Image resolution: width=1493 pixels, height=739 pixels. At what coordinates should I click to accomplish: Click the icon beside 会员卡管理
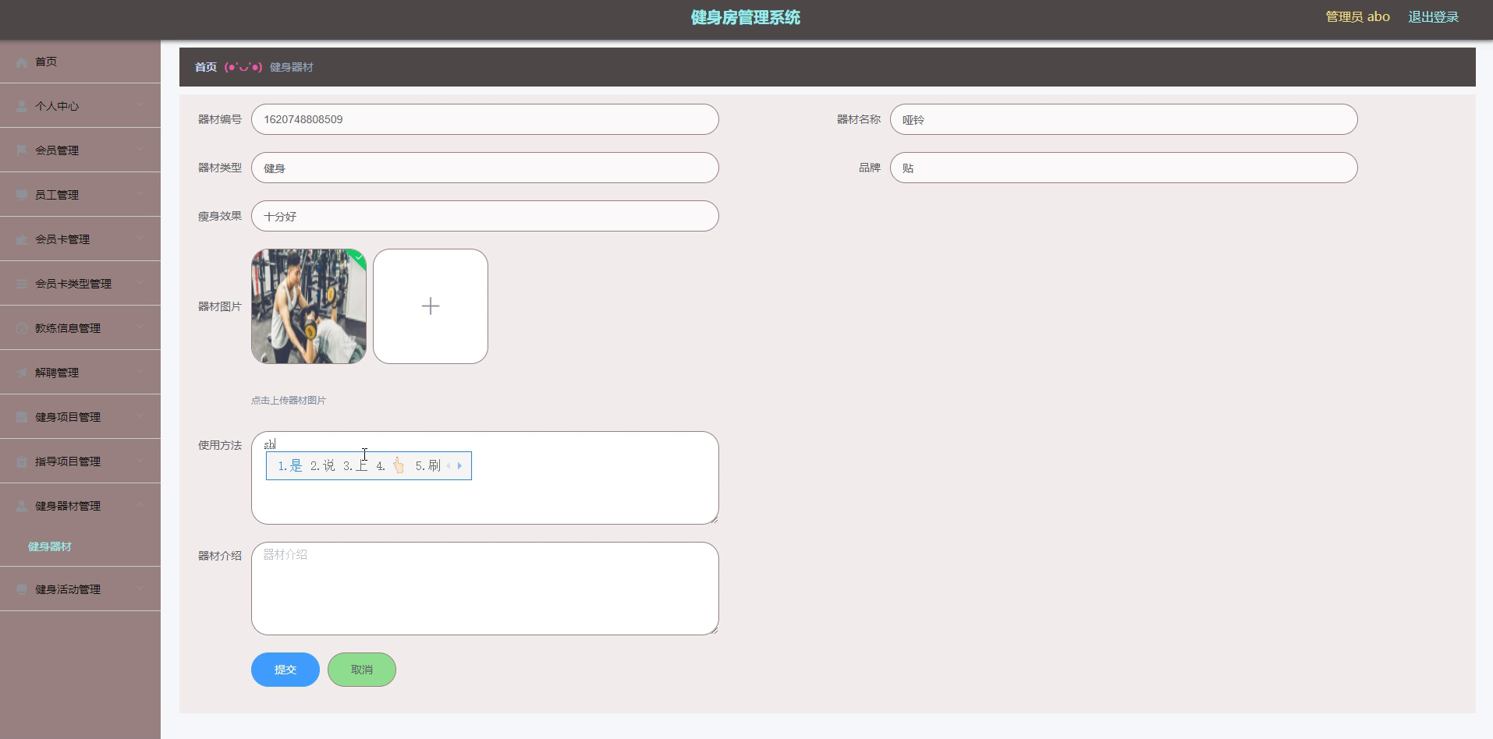click(x=22, y=239)
